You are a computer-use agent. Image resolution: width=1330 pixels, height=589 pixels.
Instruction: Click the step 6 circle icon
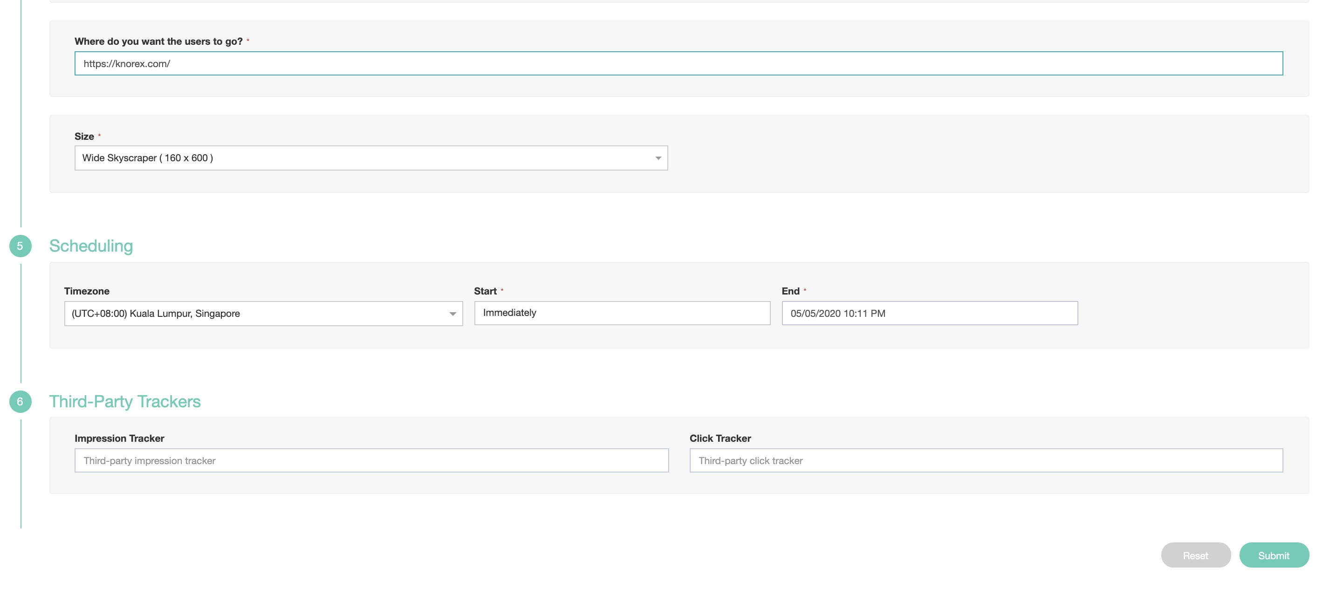click(20, 402)
